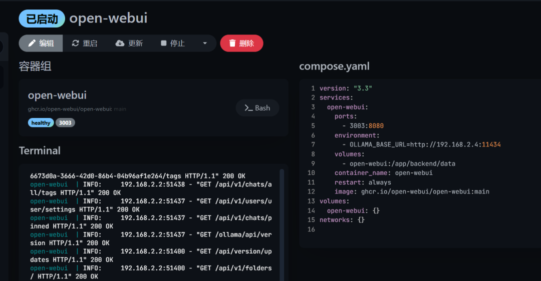Click the terminal prompt icon on Bash
541x281 pixels.
coord(248,108)
